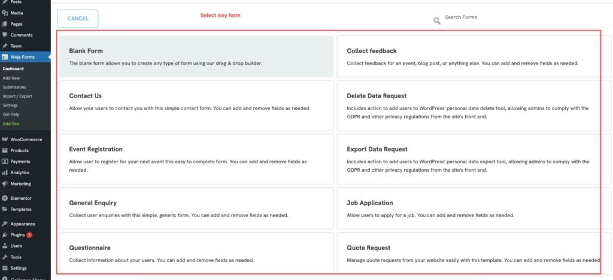
Task: Open Ninja Forms Settings submenu item
Action: [x=10, y=105]
